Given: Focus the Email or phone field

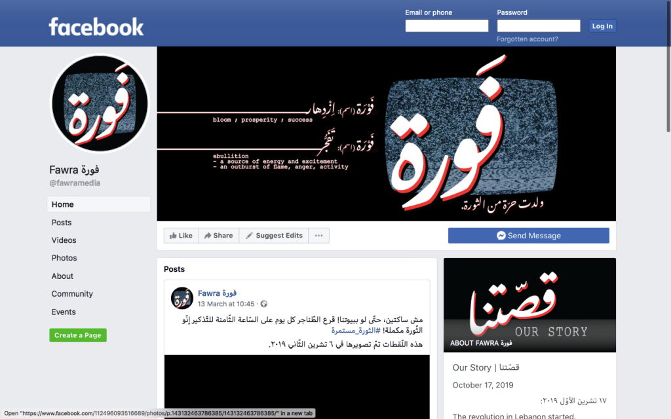Looking at the screenshot, I should (447, 26).
